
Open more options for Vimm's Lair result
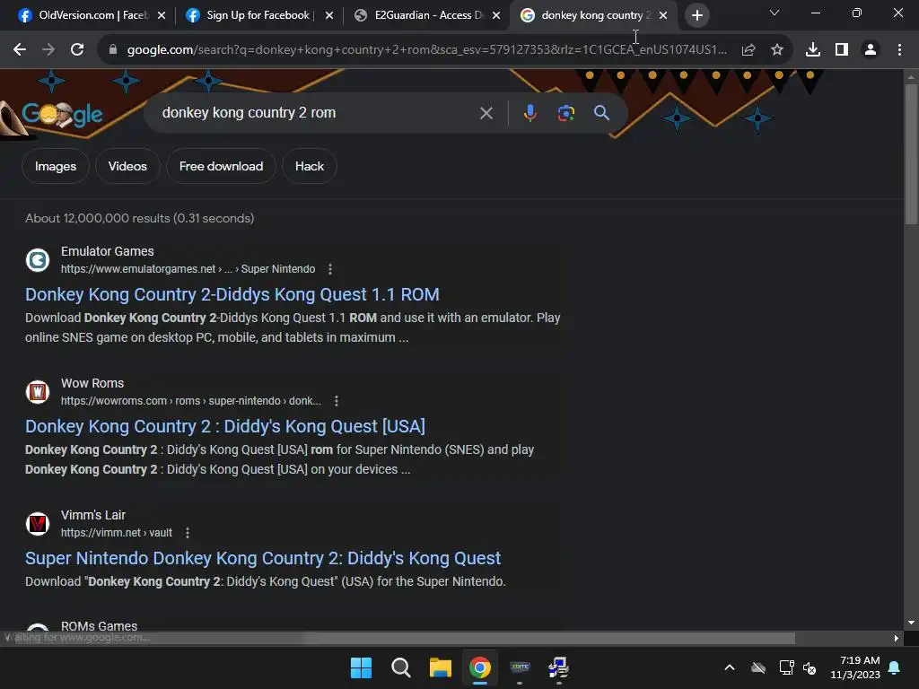click(187, 533)
